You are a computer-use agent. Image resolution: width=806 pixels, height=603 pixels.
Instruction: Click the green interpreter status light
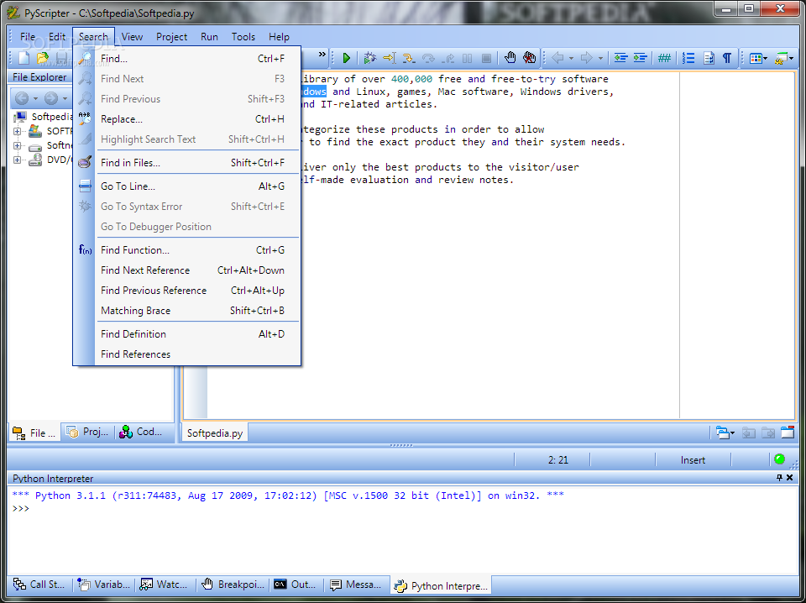click(779, 459)
